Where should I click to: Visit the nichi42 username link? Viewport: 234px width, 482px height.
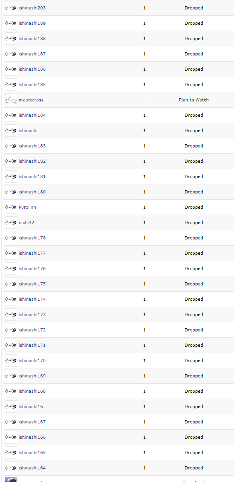pos(26,223)
